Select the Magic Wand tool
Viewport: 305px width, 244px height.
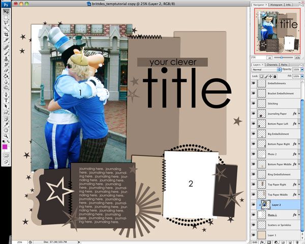click(6, 29)
